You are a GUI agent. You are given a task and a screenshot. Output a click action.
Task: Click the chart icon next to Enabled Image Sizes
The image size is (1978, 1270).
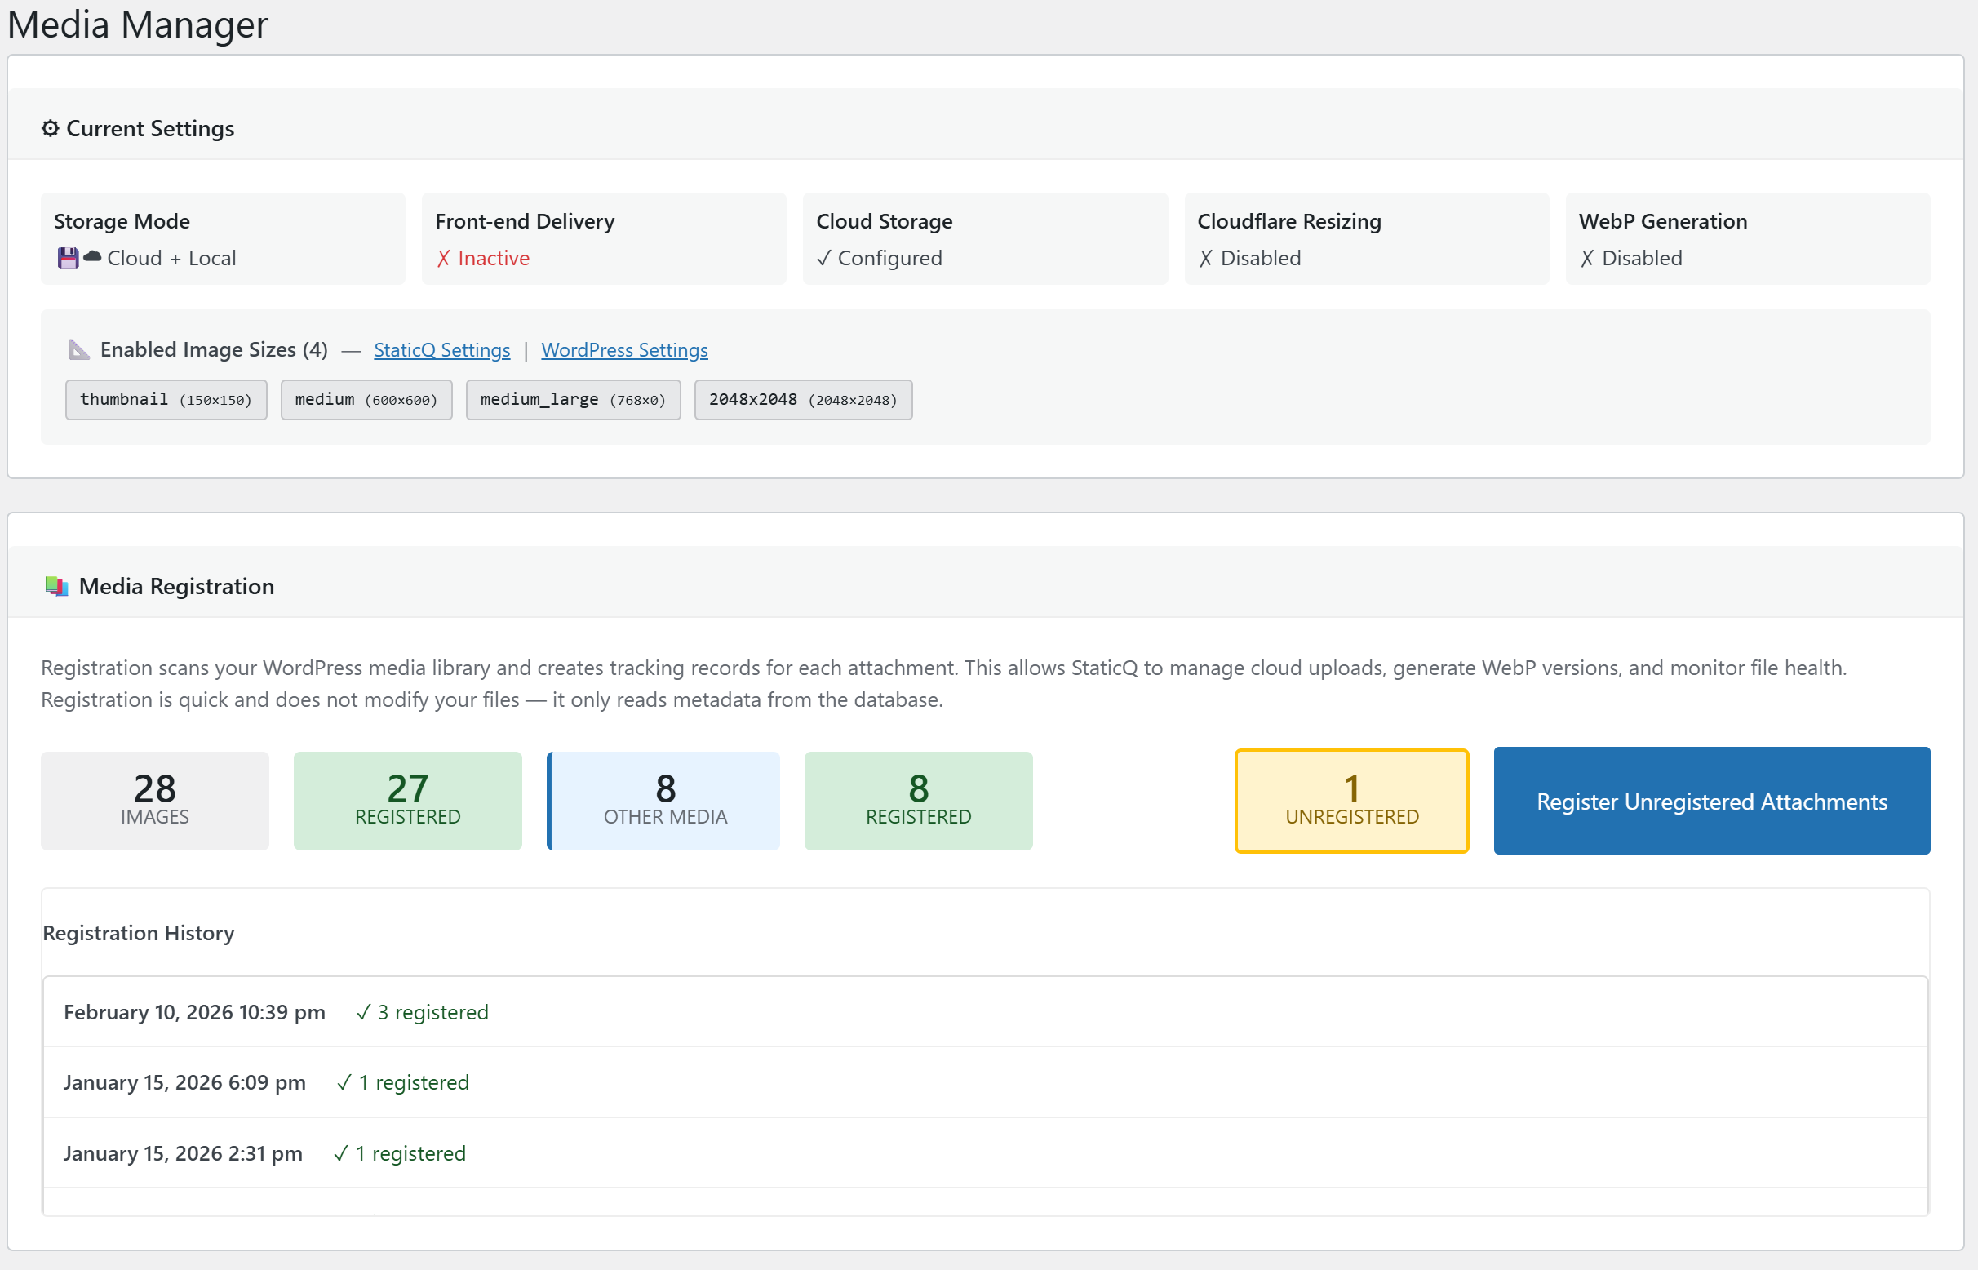(78, 349)
